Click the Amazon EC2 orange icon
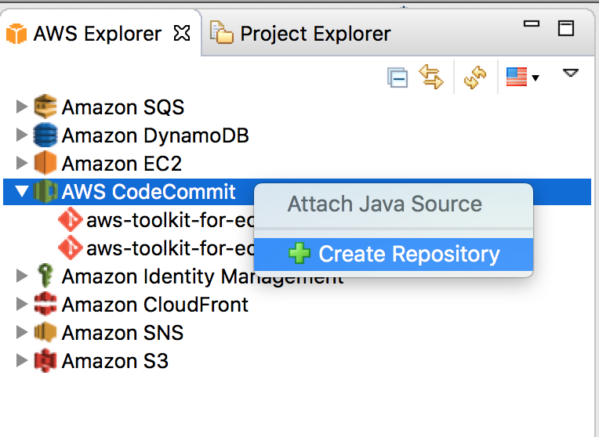The width and height of the screenshot is (599, 437). pos(46,164)
